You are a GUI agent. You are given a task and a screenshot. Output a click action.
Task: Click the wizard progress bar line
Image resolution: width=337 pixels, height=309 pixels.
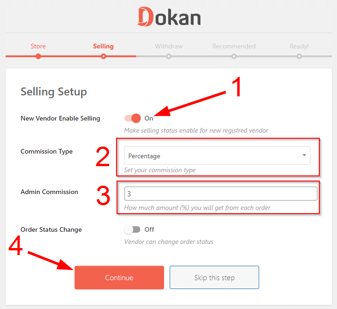201,56
